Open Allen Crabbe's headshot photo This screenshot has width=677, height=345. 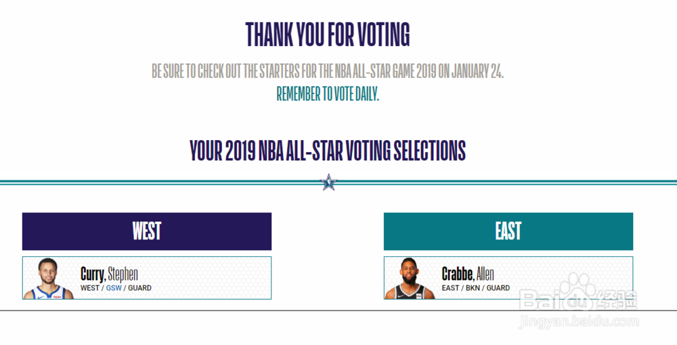(410, 278)
